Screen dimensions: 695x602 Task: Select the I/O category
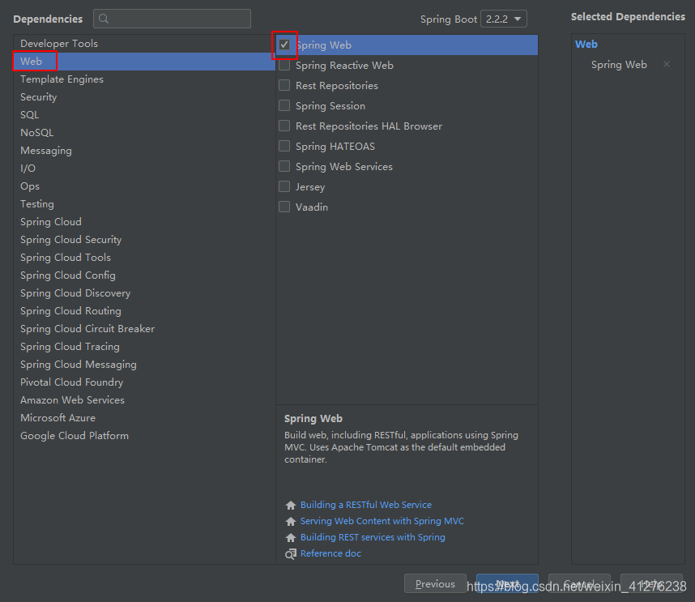(x=144, y=168)
